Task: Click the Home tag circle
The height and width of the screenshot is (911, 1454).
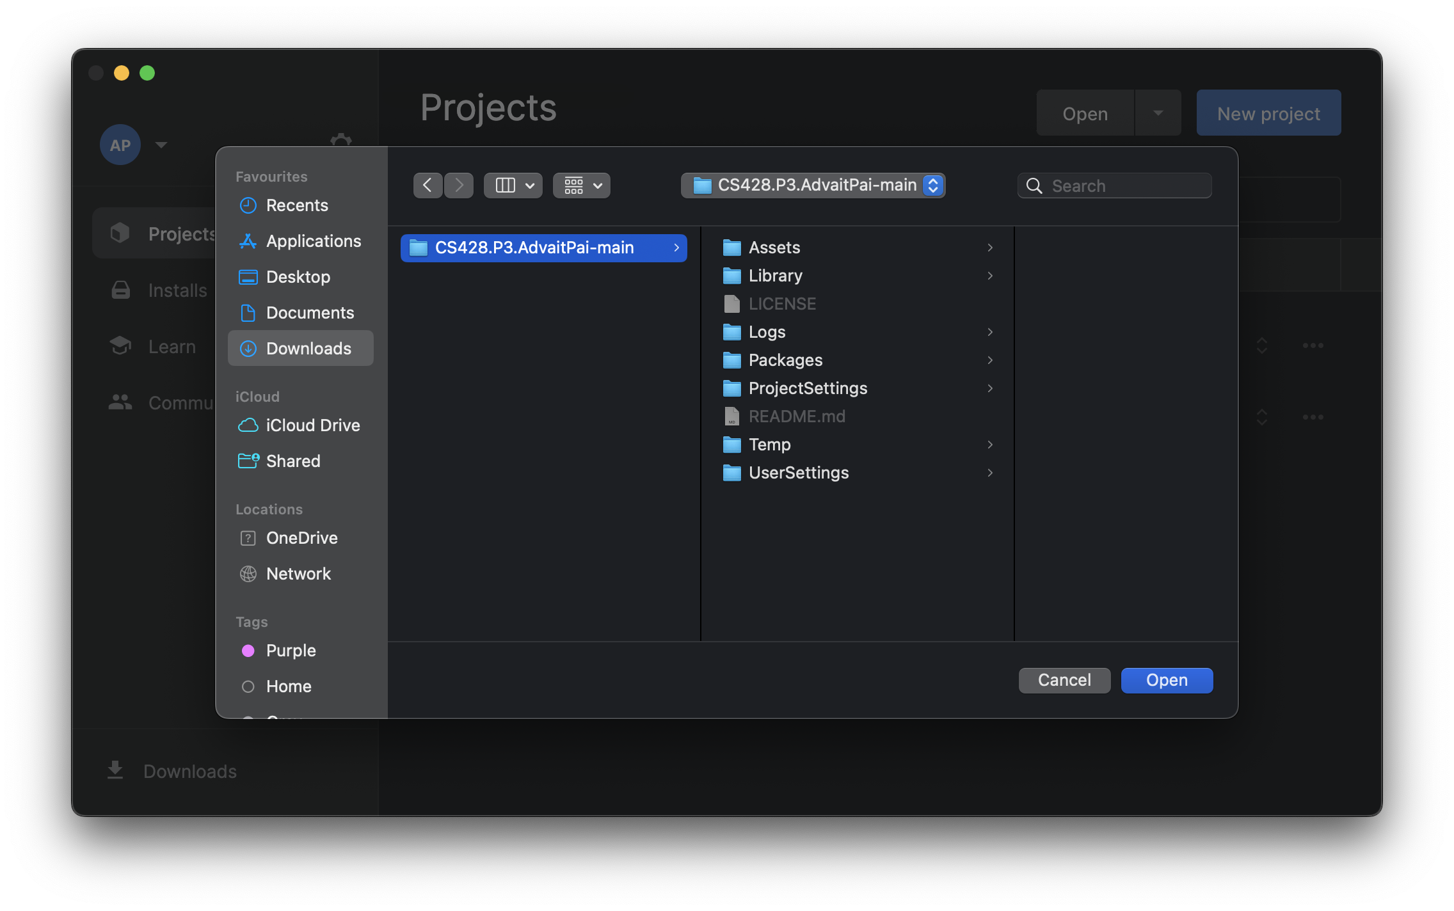Action: pos(248,686)
